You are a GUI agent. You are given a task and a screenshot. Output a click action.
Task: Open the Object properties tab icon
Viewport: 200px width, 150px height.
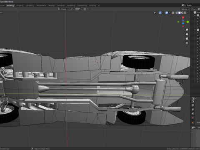coord(193,123)
